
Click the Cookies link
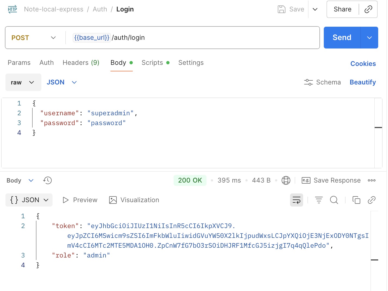(x=363, y=64)
